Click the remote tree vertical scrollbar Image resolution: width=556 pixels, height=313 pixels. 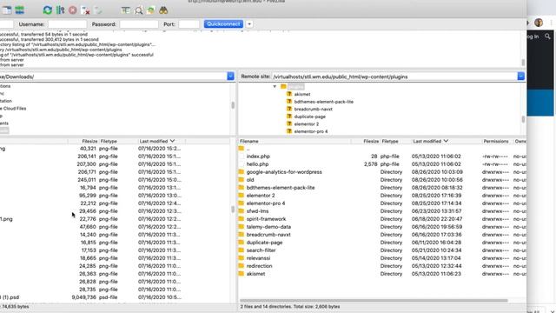point(523,119)
